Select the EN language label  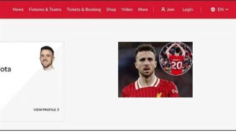pos(220,9)
